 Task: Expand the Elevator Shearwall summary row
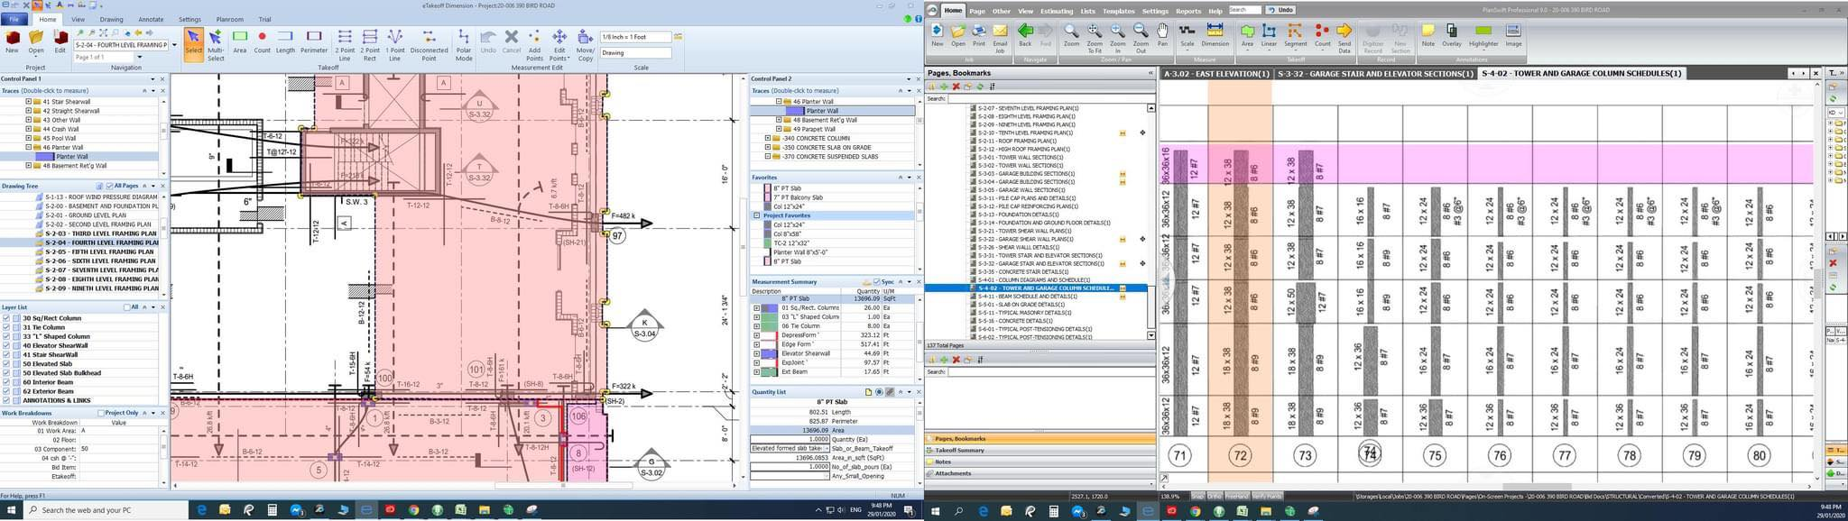coord(756,353)
